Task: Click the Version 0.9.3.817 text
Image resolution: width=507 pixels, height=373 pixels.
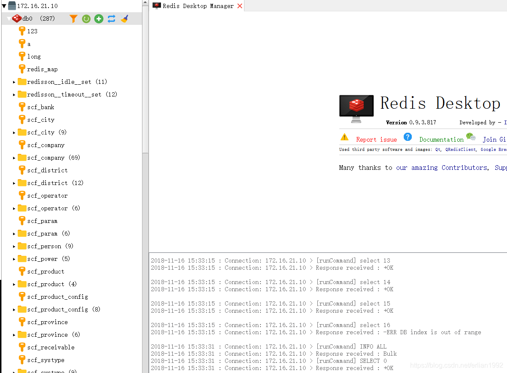Action: (411, 123)
